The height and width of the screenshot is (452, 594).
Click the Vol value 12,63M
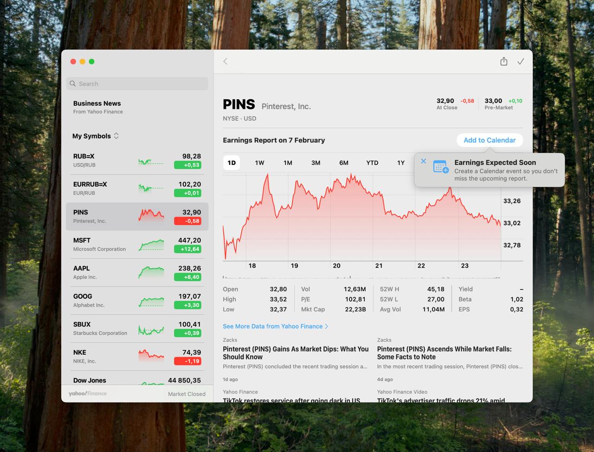355,289
